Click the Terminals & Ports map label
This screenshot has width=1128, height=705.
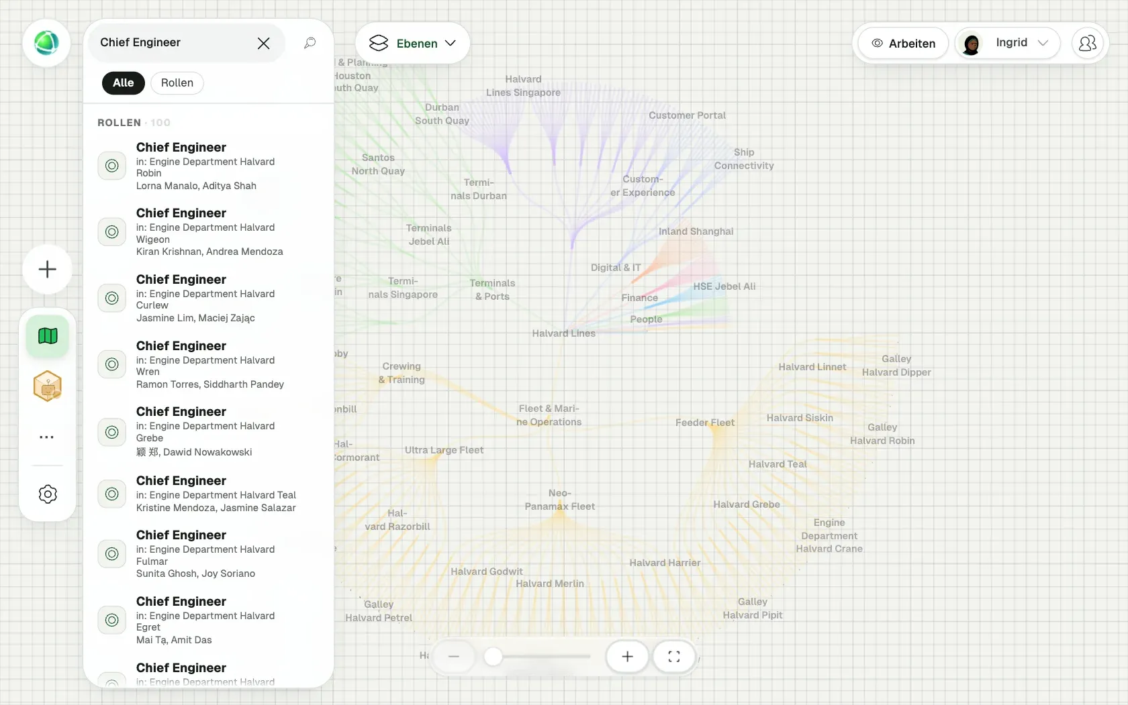click(492, 290)
